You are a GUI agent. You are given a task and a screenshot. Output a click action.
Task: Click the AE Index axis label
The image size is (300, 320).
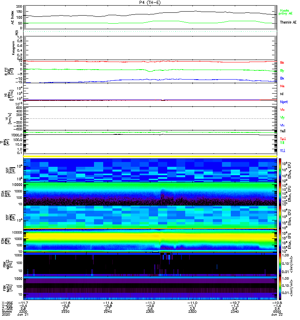[x=12, y=18]
